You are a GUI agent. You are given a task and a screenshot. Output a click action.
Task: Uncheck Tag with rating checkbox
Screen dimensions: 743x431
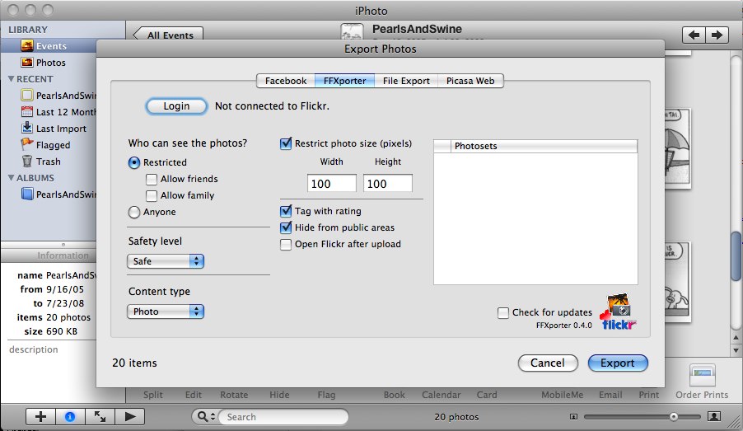(286, 211)
